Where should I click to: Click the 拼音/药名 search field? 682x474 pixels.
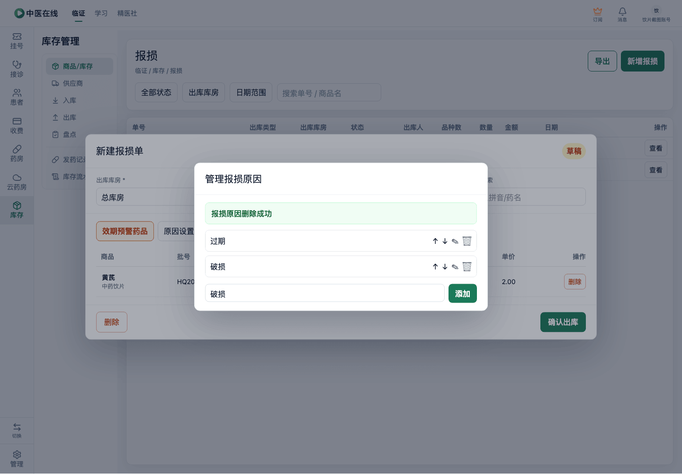point(537,197)
